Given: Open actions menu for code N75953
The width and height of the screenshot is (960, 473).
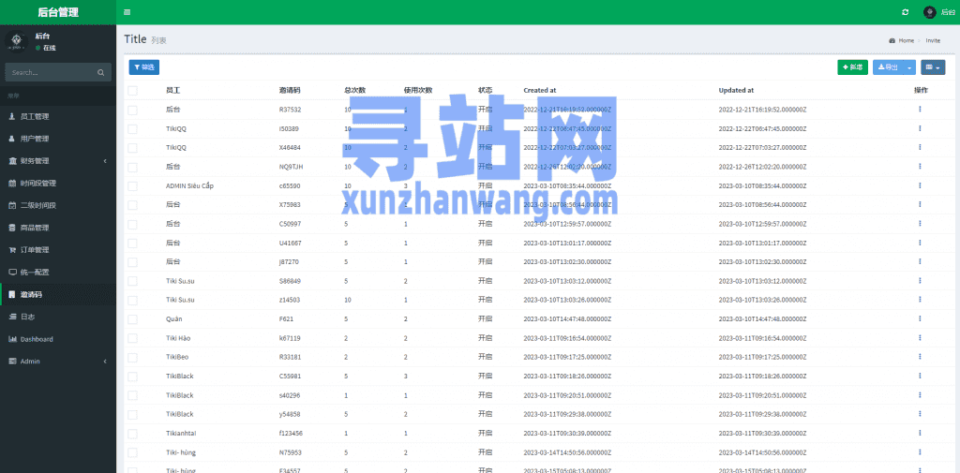Looking at the screenshot, I should [920, 452].
